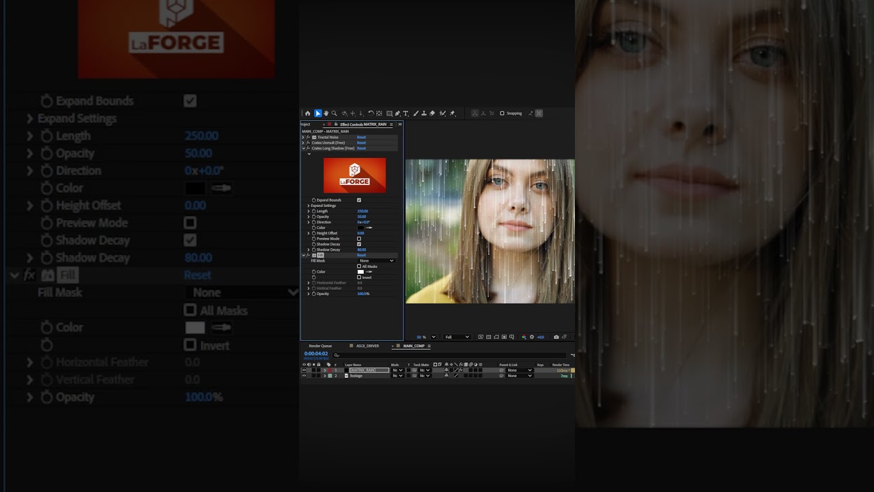
Task: Expand the Crates Unmult (Free) effect
Action: [x=303, y=143]
